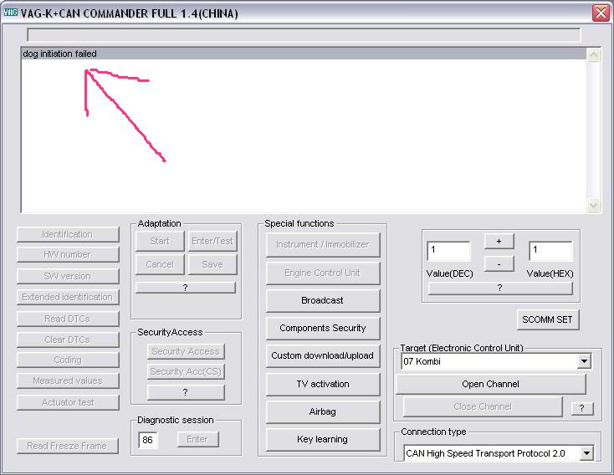
Task: Open Target ECU help question mark
Action: click(582, 409)
